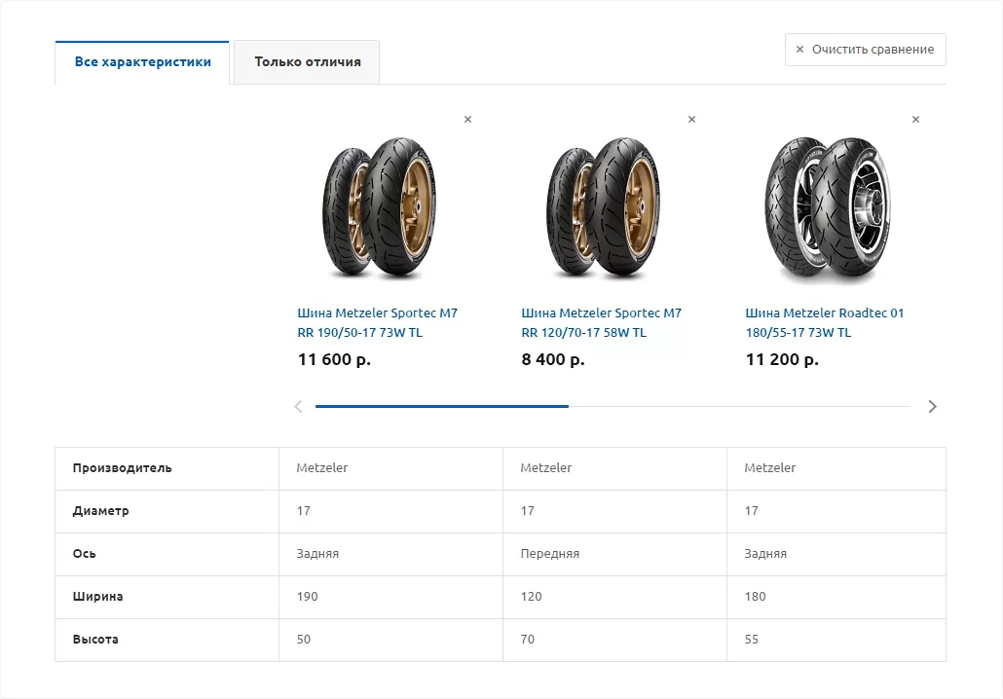Switch to Только отличия tab
Image resolution: width=1003 pixels, height=699 pixels.
tap(307, 62)
